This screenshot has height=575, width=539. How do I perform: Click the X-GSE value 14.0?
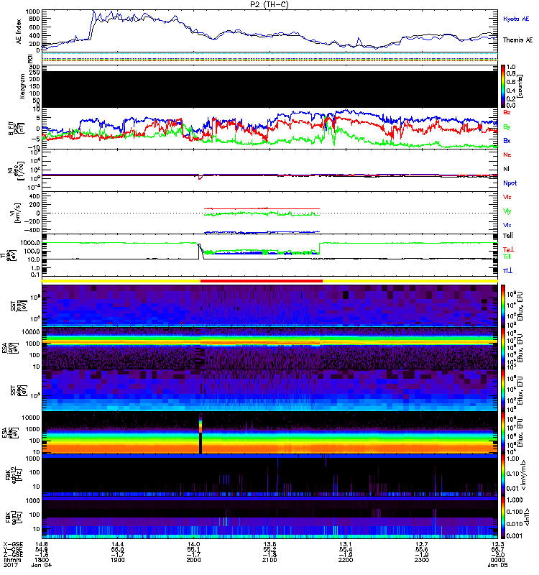tap(193, 545)
